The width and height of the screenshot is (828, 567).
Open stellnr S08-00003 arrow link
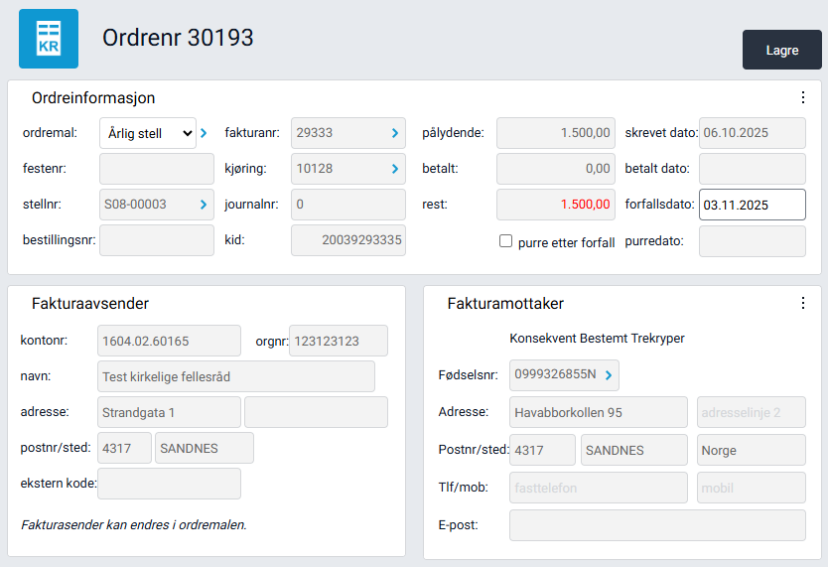(204, 205)
